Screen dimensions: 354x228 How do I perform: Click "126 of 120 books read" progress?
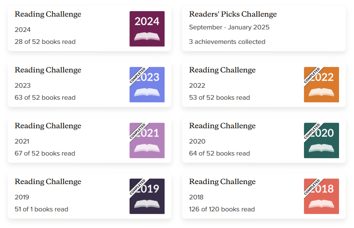pyautogui.click(x=222, y=209)
